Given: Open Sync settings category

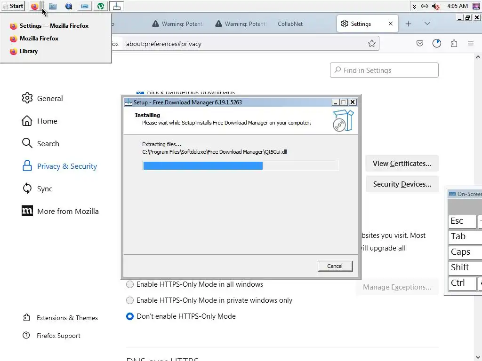Looking at the screenshot, I should point(37,188).
